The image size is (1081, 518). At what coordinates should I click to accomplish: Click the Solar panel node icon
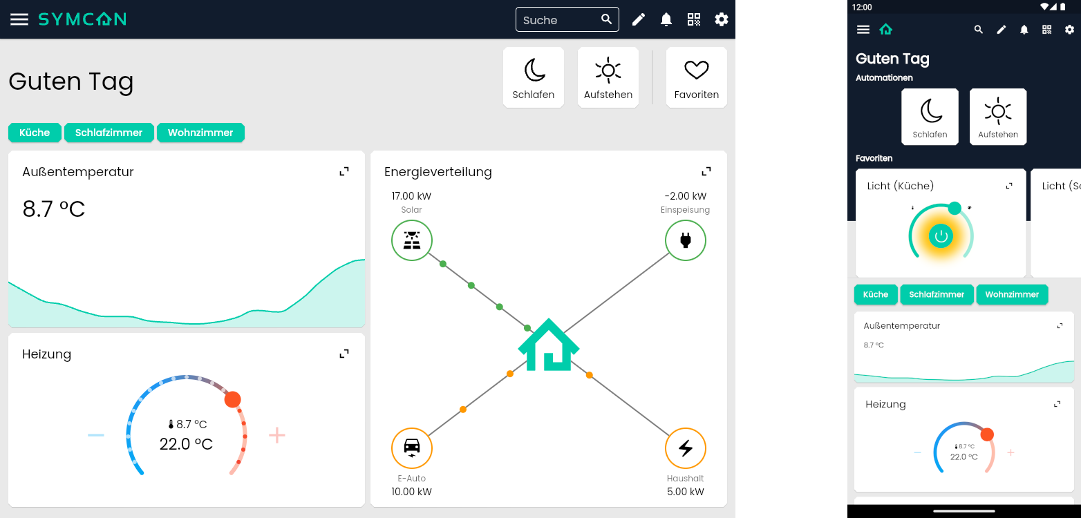click(x=412, y=240)
